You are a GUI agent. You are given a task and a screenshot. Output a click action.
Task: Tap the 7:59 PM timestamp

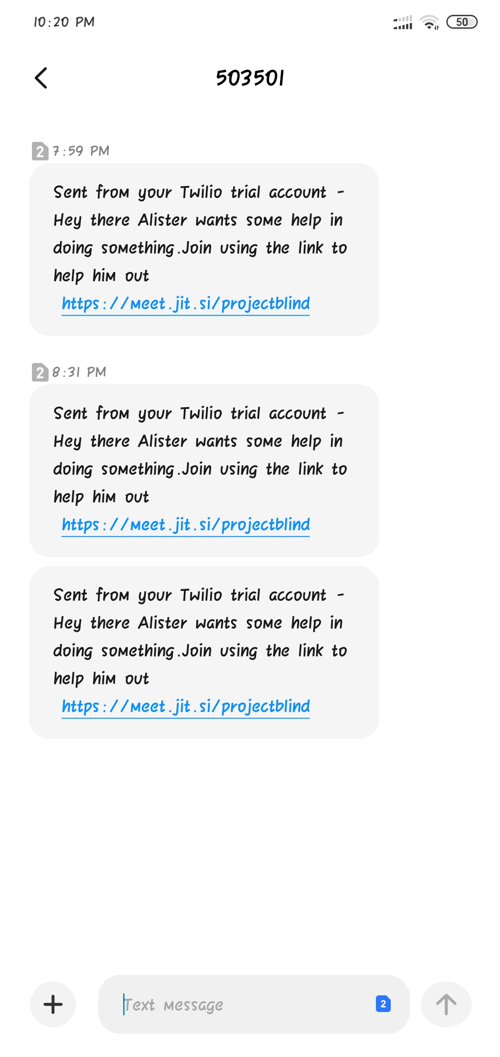coord(81,151)
